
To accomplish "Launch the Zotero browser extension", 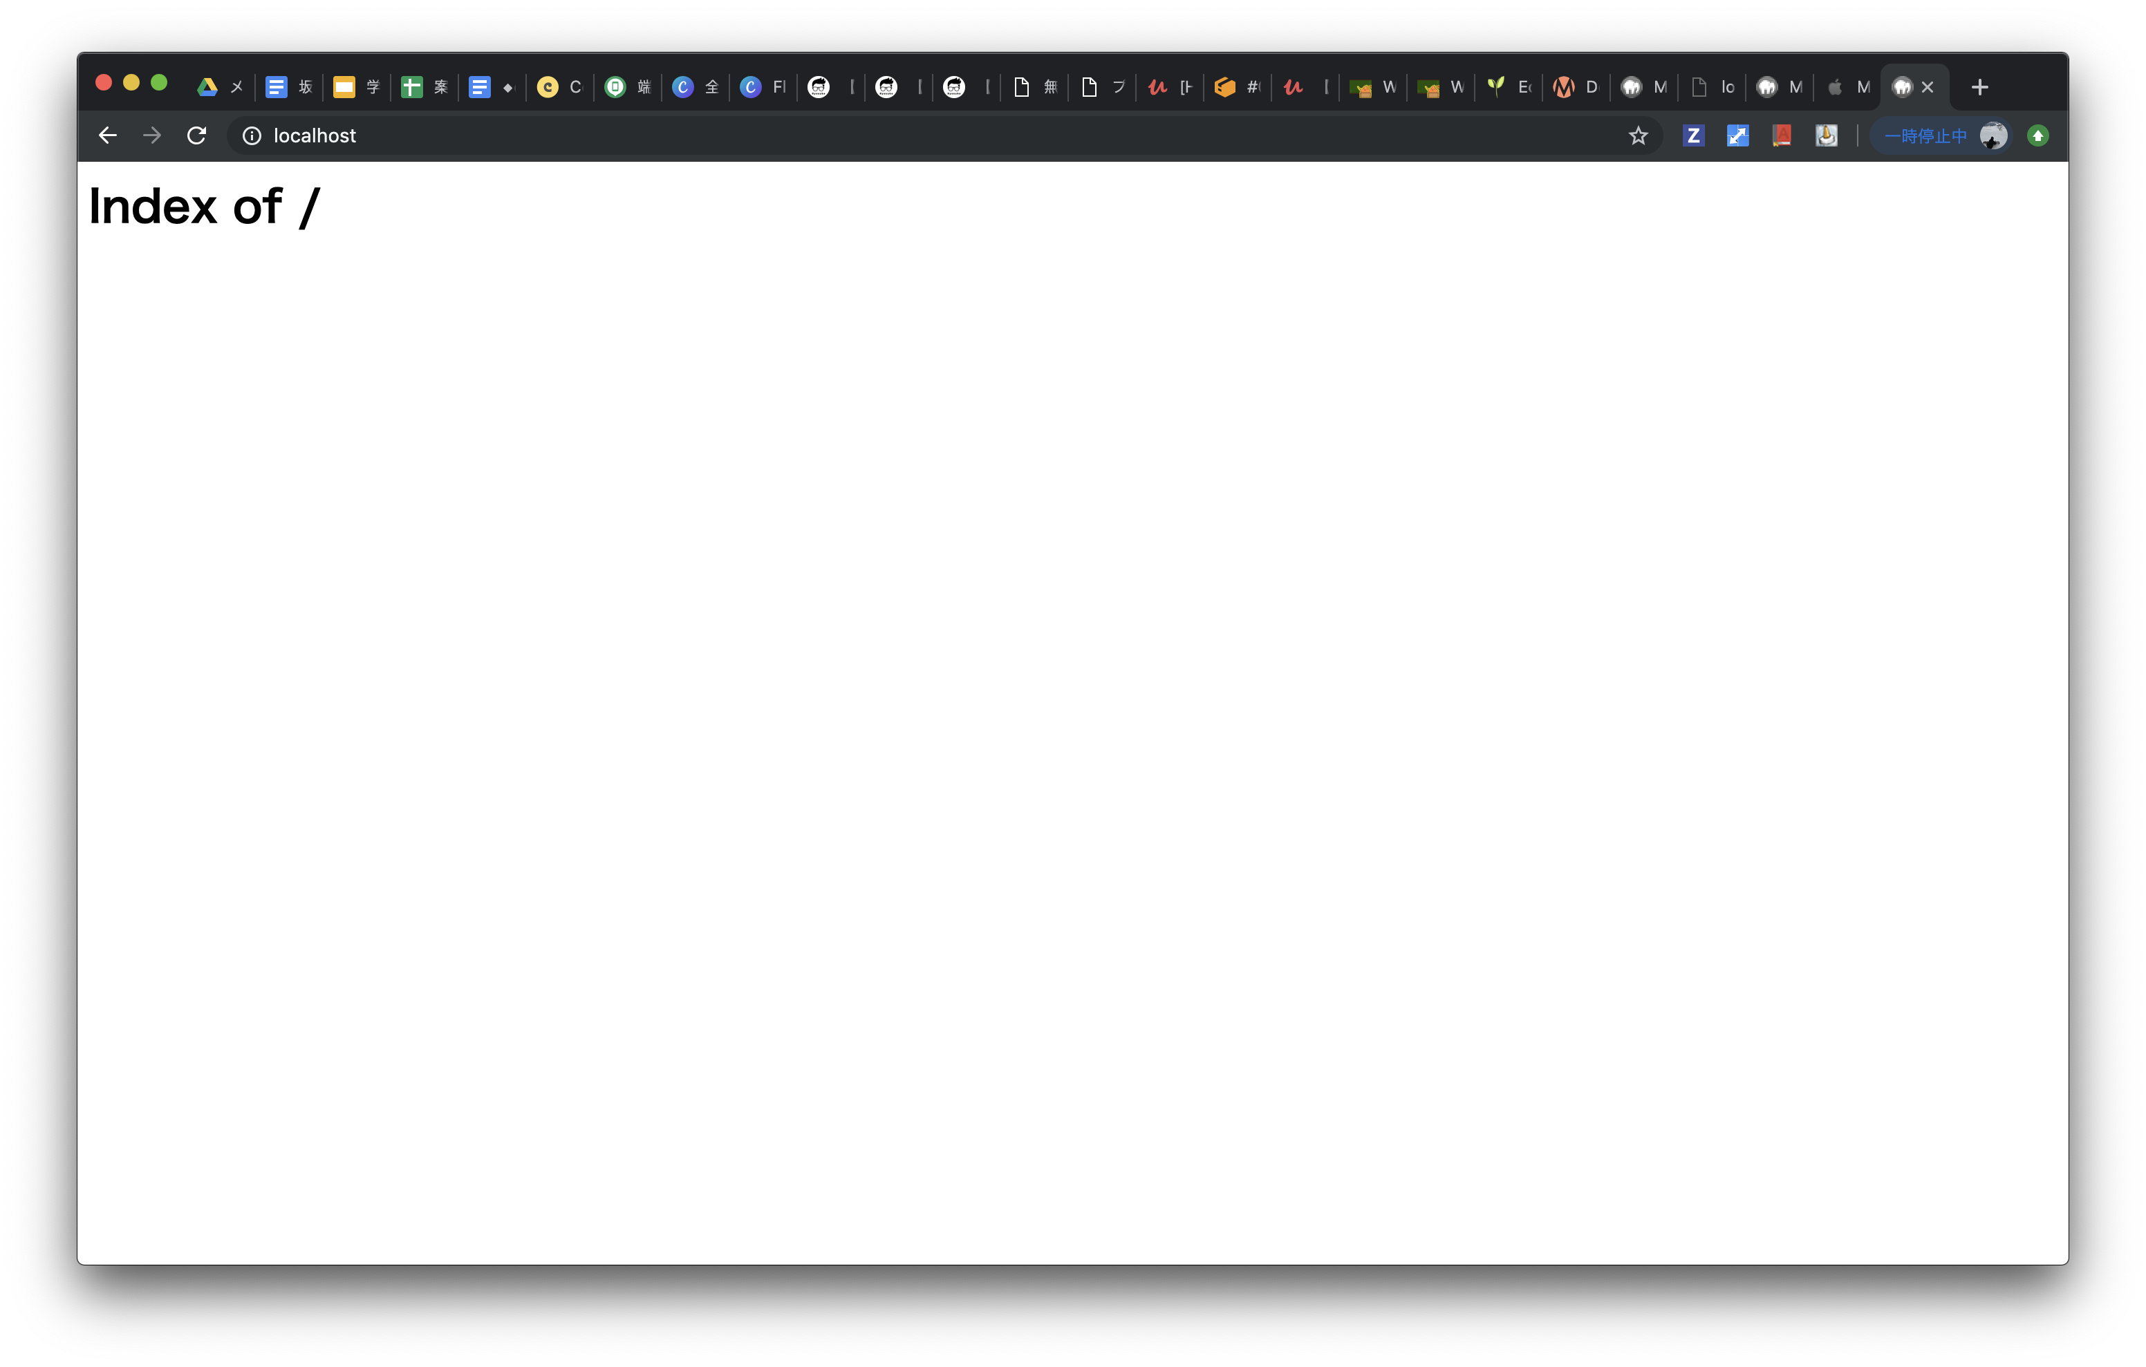I will [1692, 135].
